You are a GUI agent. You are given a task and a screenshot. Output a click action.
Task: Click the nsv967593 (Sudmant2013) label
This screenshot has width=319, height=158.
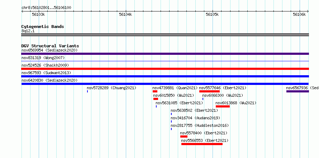coord(46,73)
